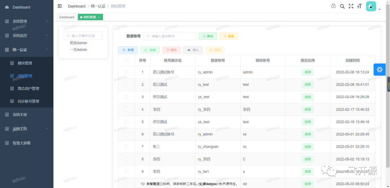Click the green 查询 search button
The height and width of the screenshot is (188, 390).
208,36
